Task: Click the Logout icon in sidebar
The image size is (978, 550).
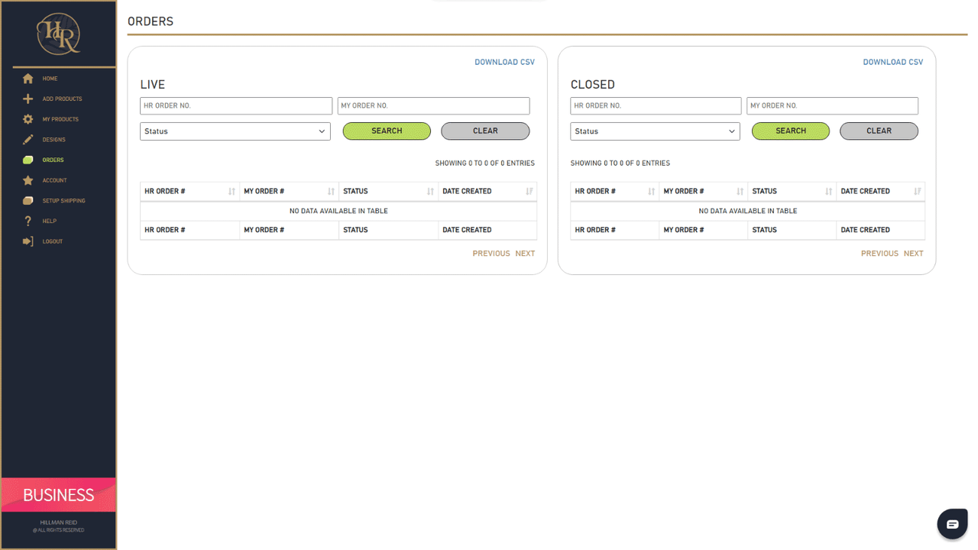Action: pos(28,241)
